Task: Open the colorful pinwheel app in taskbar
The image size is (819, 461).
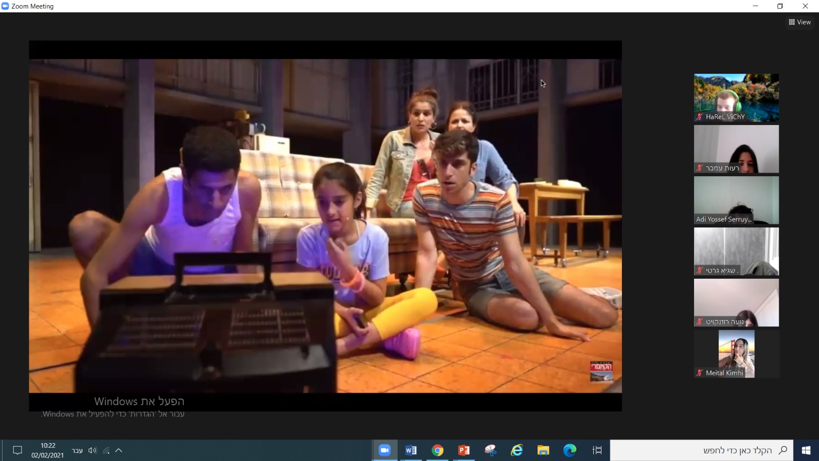Action: (x=490, y=450)
